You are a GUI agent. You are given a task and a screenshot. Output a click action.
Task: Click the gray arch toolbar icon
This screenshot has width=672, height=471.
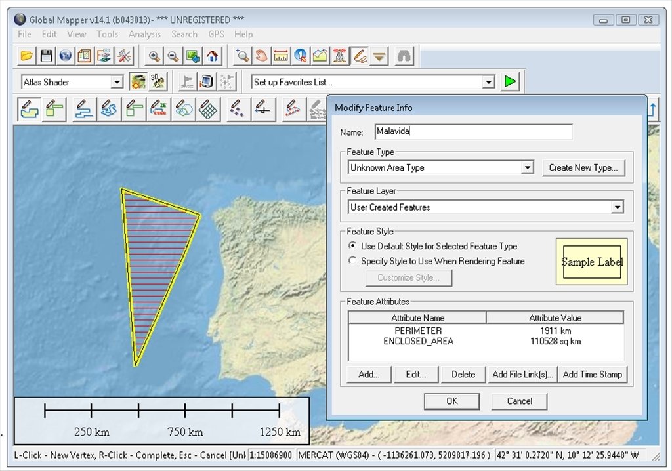tap(404, 56)
